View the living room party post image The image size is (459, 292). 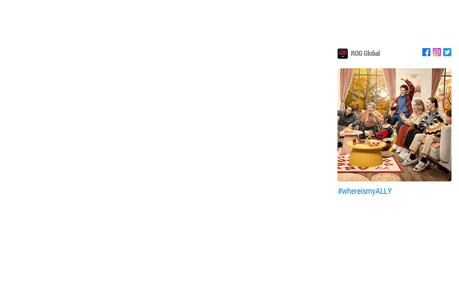click(x=394, y=125)
